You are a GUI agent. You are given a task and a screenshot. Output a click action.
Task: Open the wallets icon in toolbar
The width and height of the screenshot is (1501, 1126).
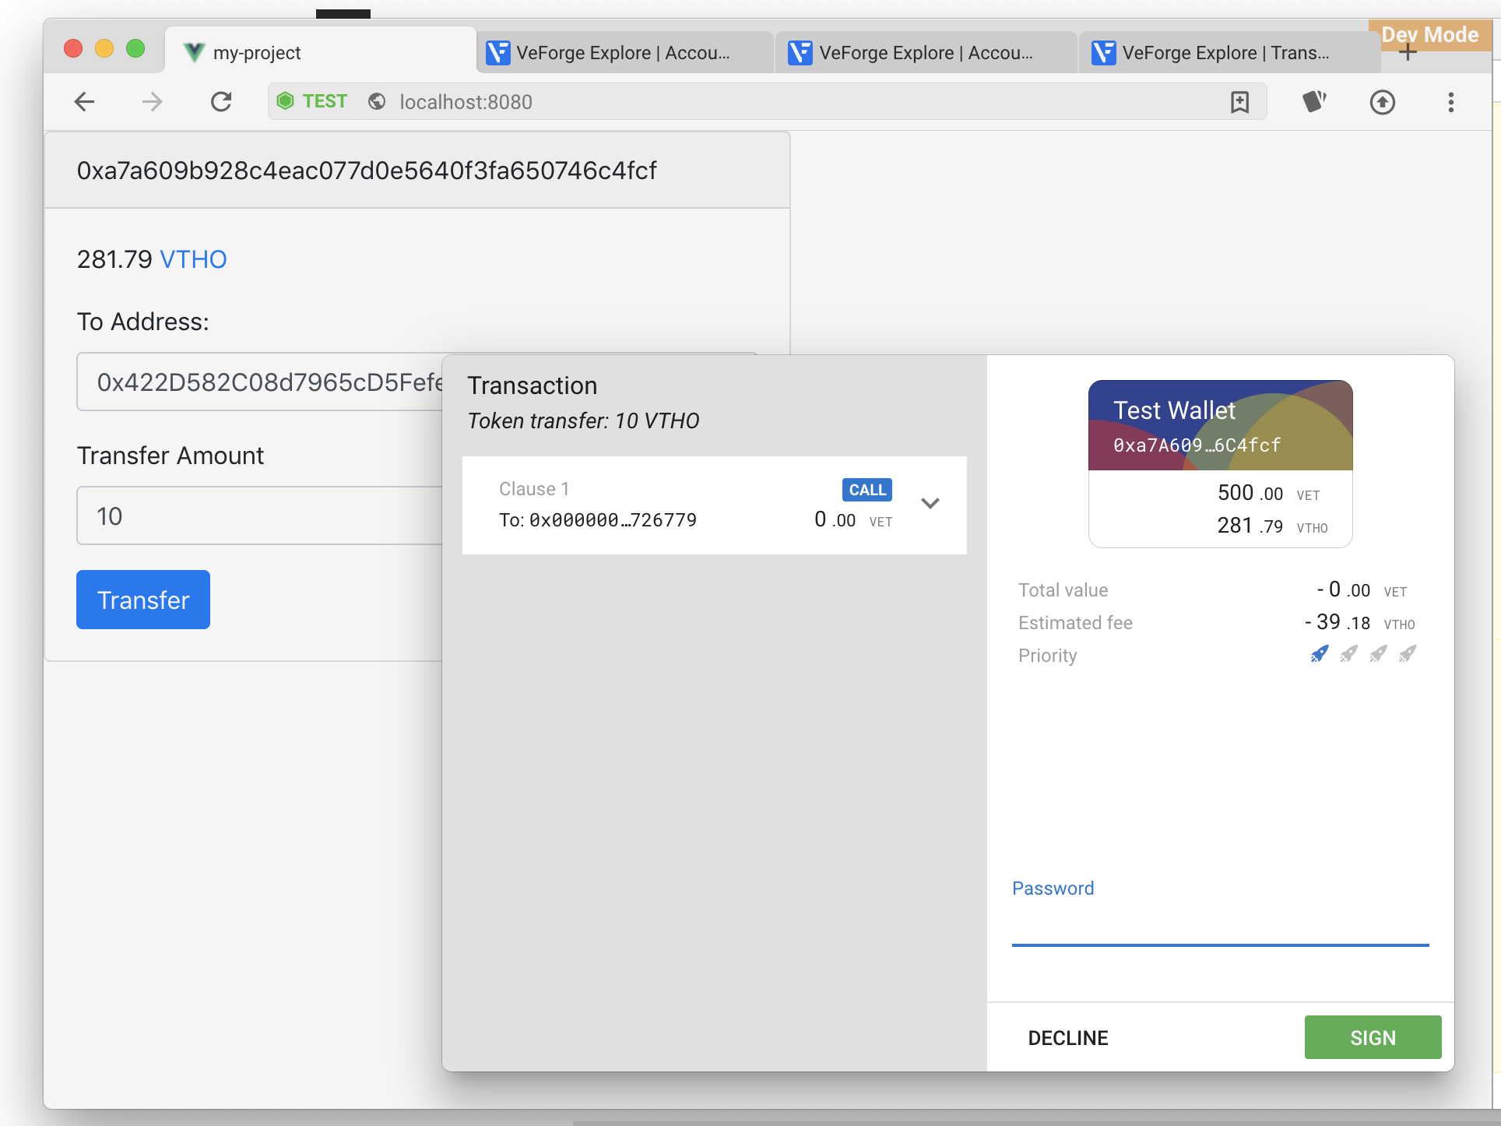click(1314, 102)
